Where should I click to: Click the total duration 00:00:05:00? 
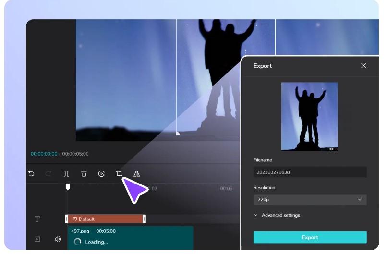[x=75, y=154]
